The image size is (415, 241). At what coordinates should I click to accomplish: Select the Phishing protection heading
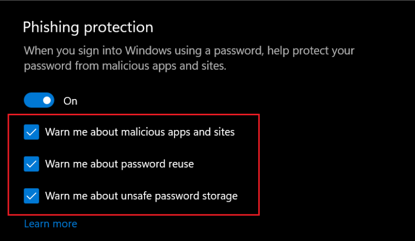[x=88, y=27]
